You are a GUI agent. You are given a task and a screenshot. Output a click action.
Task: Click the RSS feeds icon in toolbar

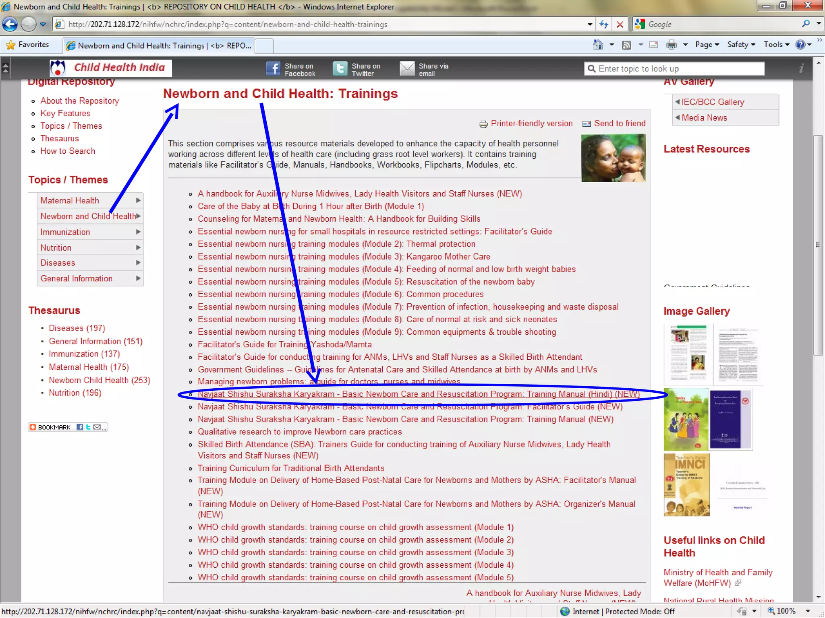coord(626,45)
